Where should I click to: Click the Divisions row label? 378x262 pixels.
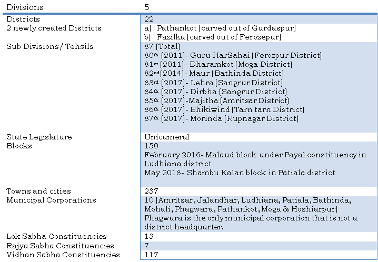tap(25, 7)
